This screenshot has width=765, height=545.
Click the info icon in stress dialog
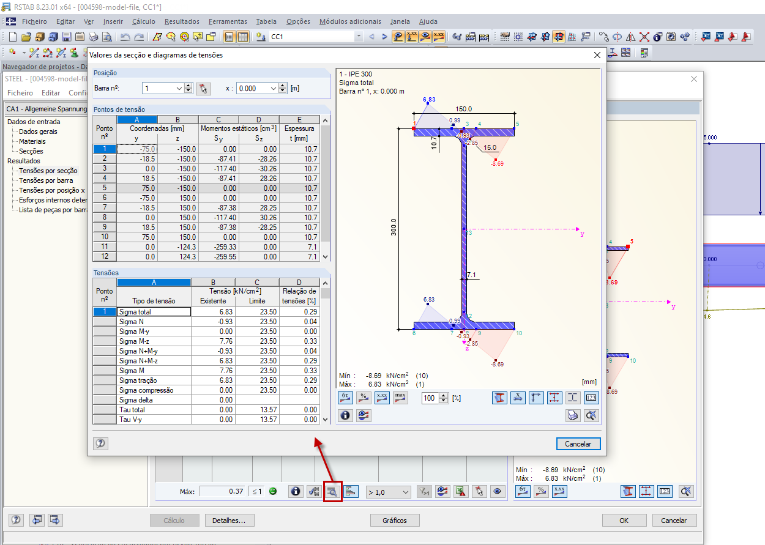point(345,415)
